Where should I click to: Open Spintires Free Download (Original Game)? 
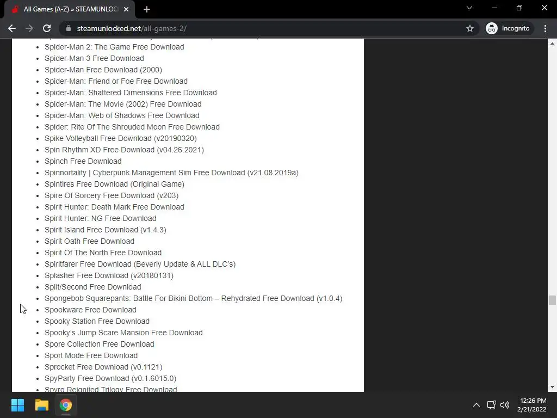pyautogui.click(x=114, y=184)
